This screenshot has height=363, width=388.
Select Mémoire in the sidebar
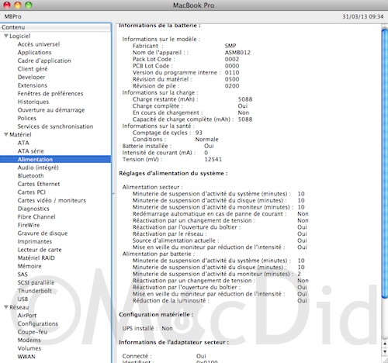pos(29,266)
